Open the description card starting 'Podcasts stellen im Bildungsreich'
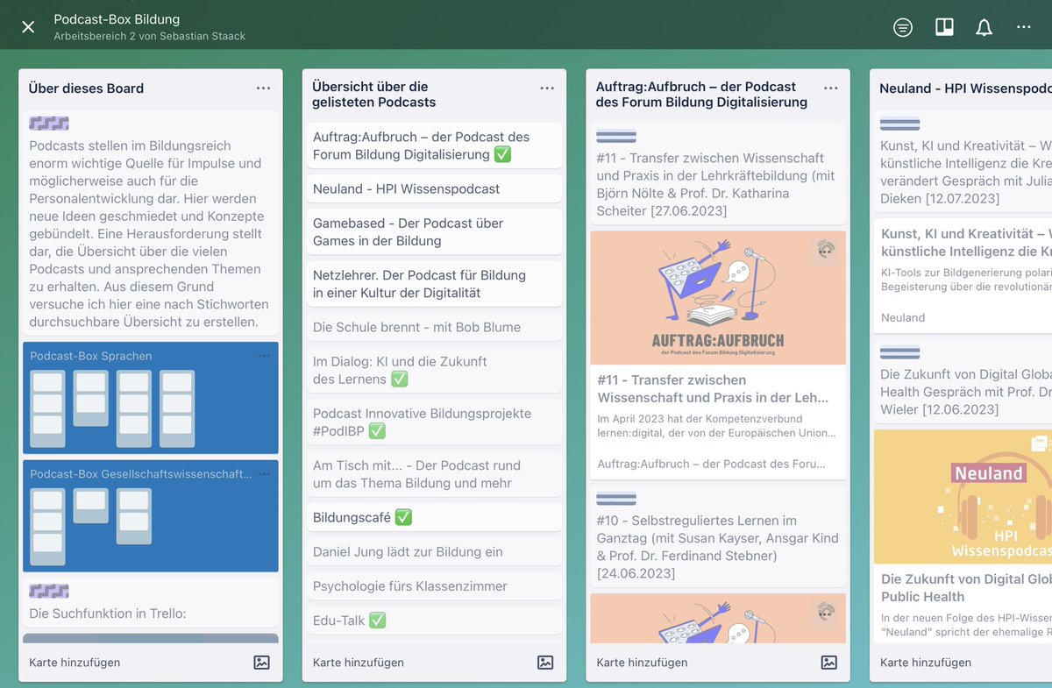Screen dimensions: 1052x688 coord(151,223)
